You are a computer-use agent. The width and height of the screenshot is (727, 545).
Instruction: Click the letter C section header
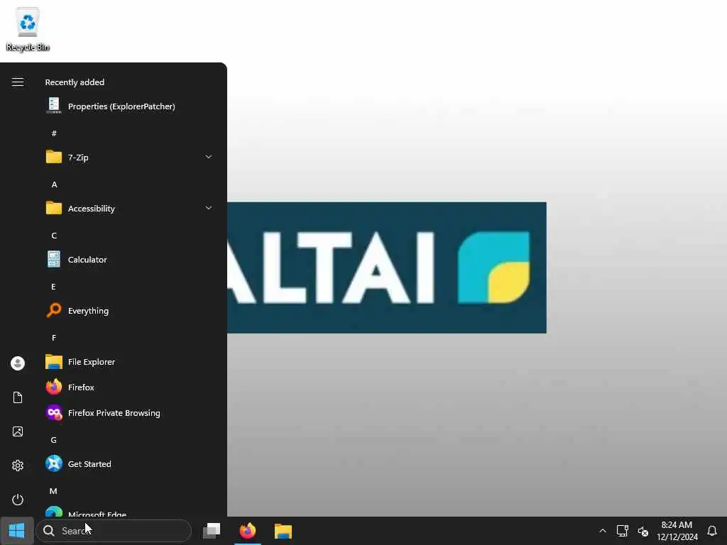pos(54,236)
